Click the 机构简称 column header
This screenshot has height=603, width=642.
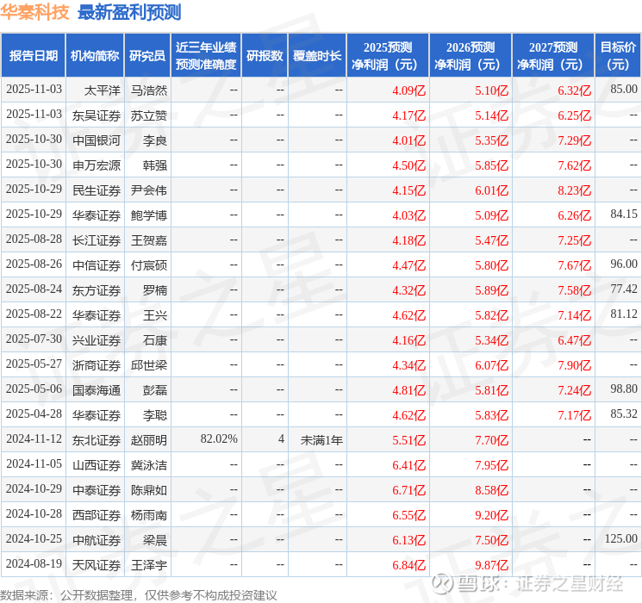tap(95, 56)
